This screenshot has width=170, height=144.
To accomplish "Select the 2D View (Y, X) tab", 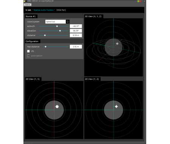I will [33, 79].
